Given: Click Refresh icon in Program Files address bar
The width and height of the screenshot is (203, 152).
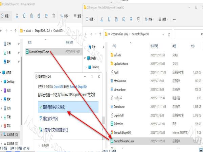Looking at the screenshot, I should click(x=169, y=34).
